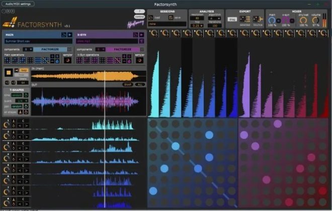
Task: Play the X-Syn input audio
Action: coord(141,35)
